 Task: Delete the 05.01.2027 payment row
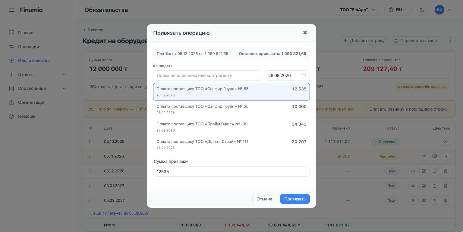click(x=446, y=186)
